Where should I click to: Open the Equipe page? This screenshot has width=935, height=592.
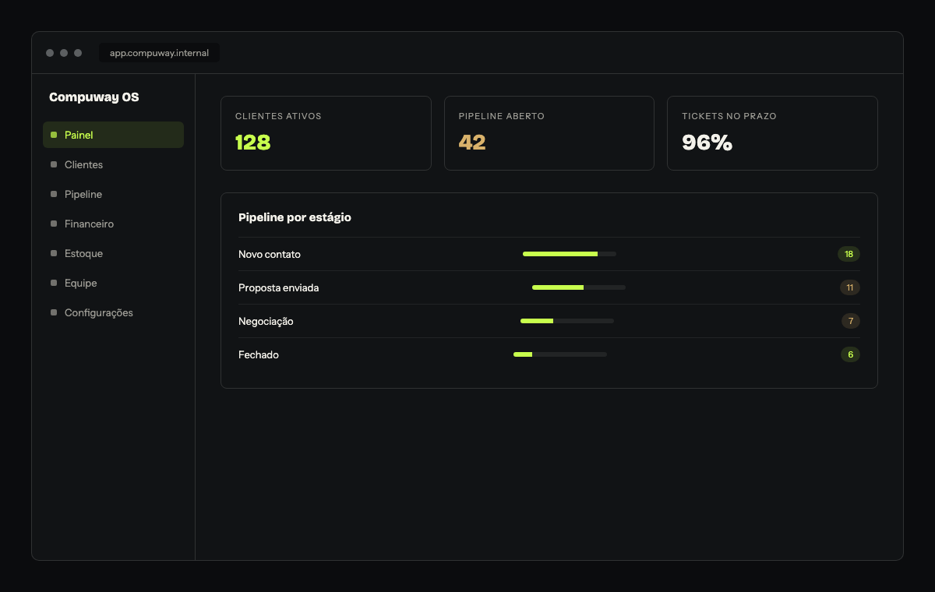(113, 283)
